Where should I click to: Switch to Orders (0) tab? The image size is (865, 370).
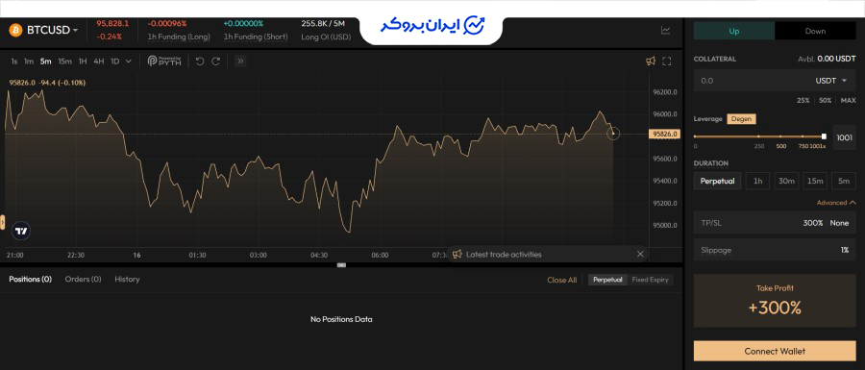click(x=84, y=280)
